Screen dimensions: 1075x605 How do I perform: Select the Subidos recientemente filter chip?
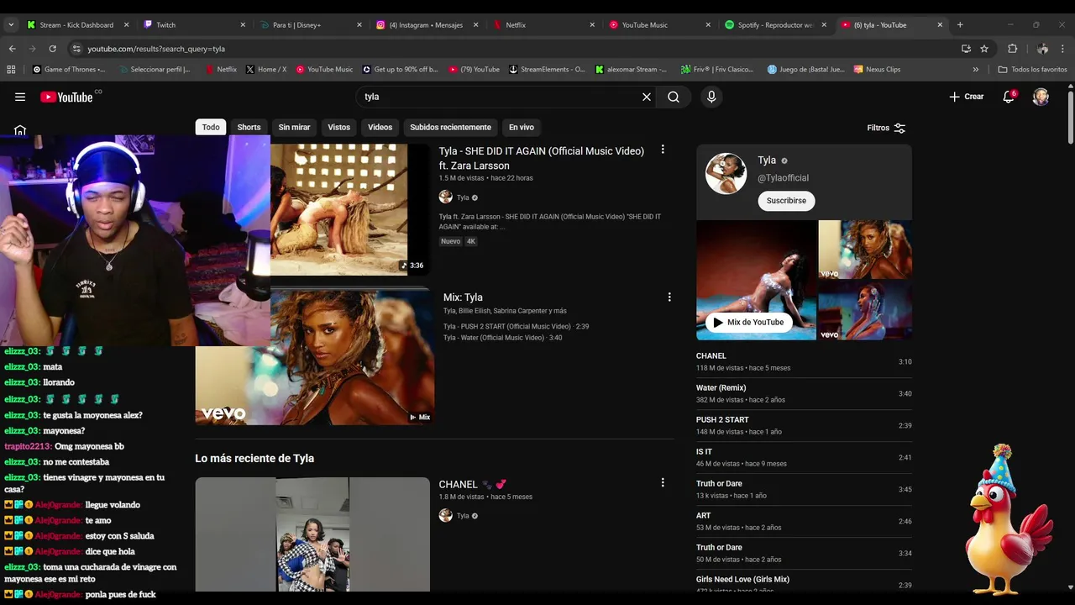tap(450, 127)
